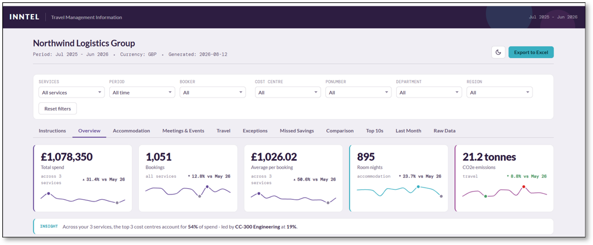
Task: Go to the Raw Data tab
Action: [x=444, y=131]
